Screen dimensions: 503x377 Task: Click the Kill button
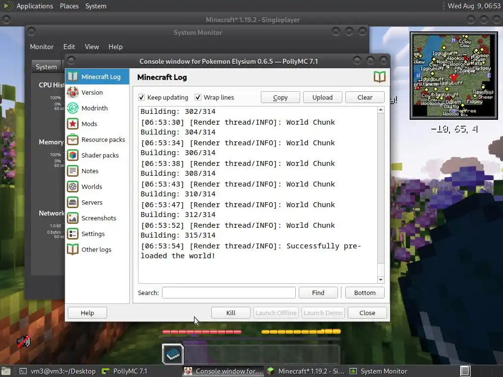click(231, 313)
